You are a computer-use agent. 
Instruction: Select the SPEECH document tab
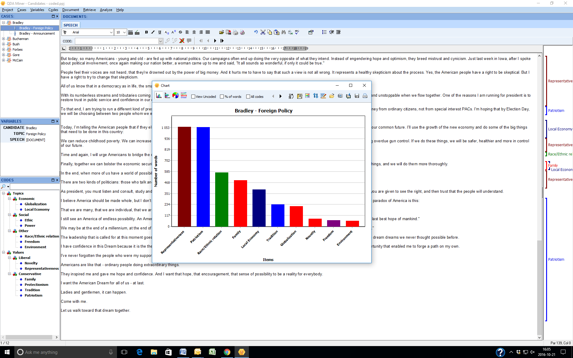click(x=71, y=25)
